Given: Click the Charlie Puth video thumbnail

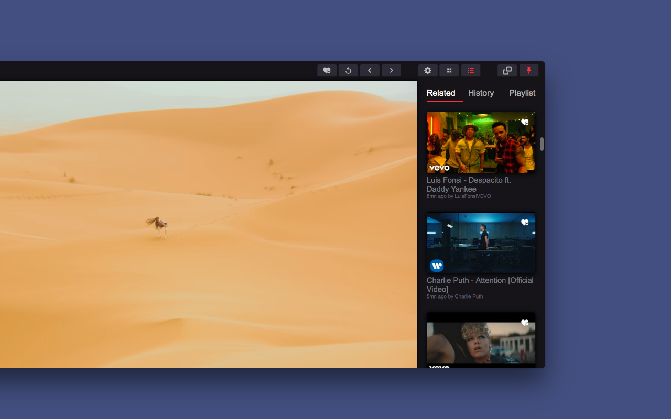Looking at the screenshot, I should click(x=481, y=242).
